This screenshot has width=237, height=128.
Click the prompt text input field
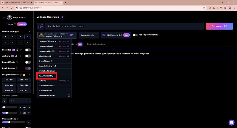tap(124, 26)
